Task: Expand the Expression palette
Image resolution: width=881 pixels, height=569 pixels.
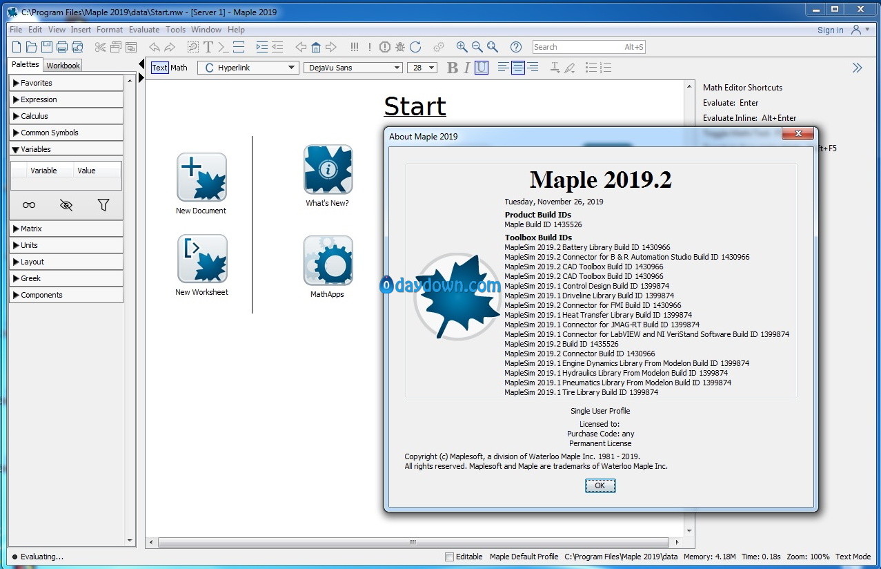Action: (x=66, y=99)
